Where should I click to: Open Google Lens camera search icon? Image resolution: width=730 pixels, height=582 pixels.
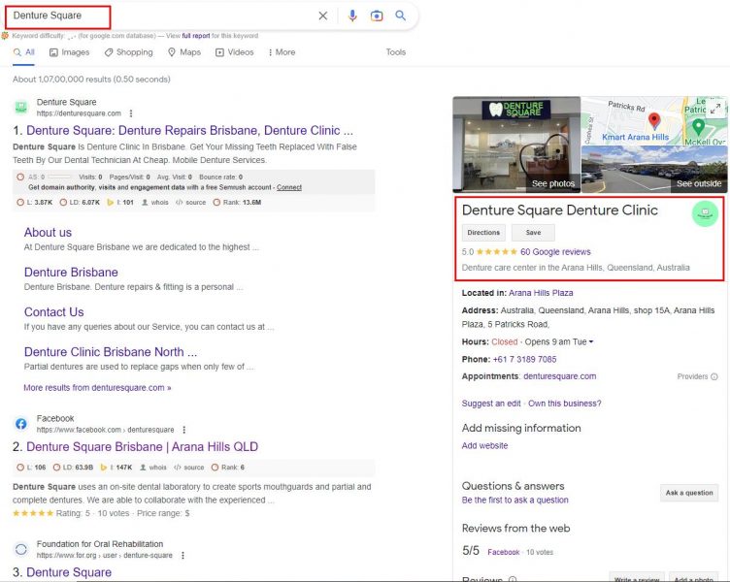(x=377, y=16)
